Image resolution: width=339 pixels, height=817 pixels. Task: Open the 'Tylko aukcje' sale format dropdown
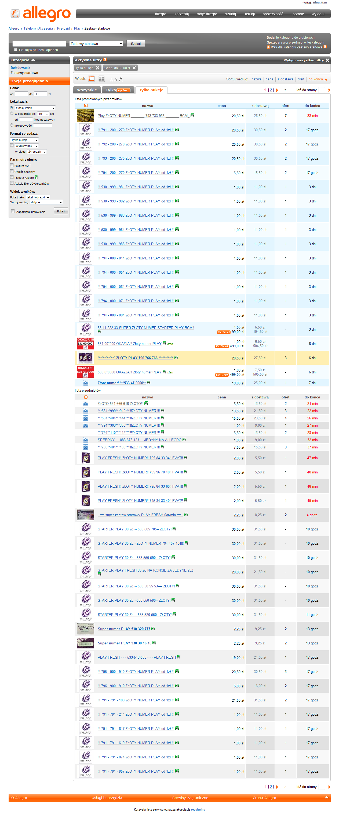24,140
